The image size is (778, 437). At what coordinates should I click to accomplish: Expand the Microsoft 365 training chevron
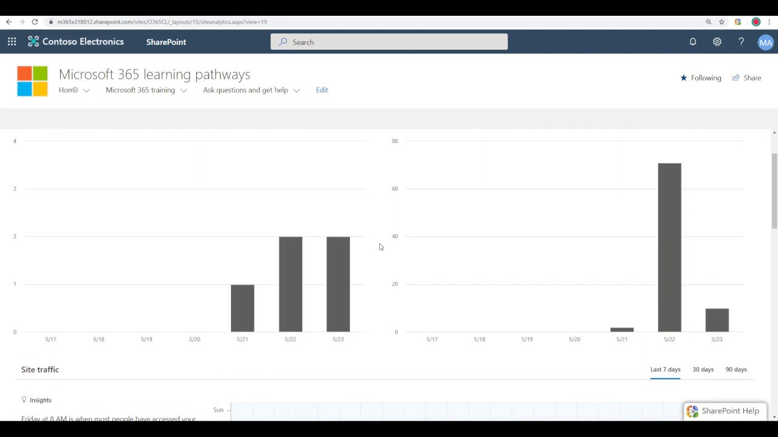tap(184, 90)
